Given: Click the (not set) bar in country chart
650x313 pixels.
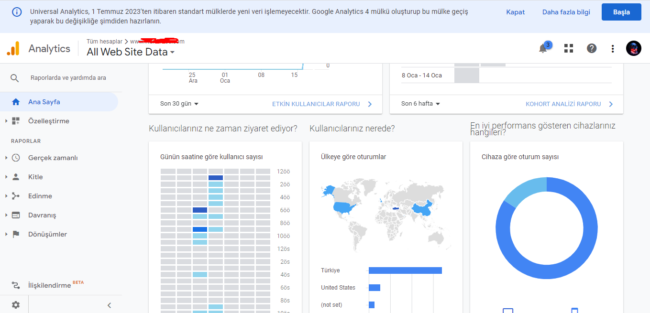Looking at the screenshot, I should point(372,305).
